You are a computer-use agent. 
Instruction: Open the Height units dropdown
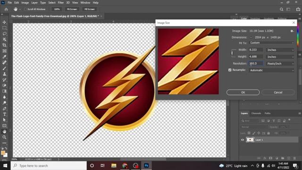280,57
